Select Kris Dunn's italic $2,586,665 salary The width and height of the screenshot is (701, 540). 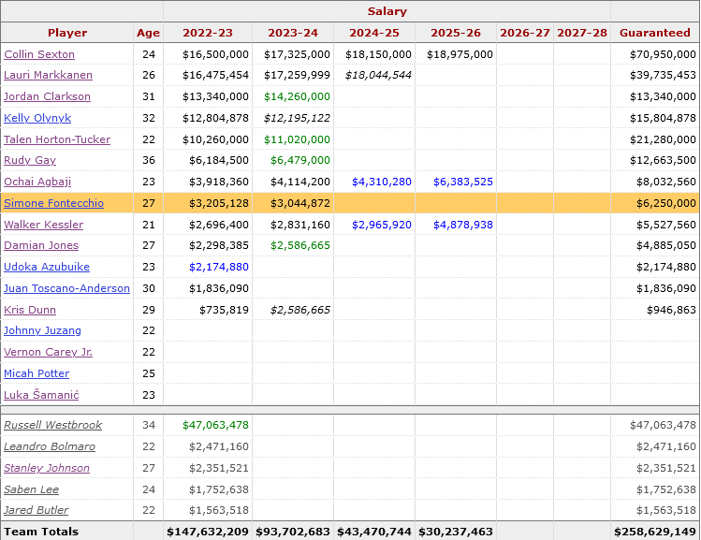[x=300, y=310]
